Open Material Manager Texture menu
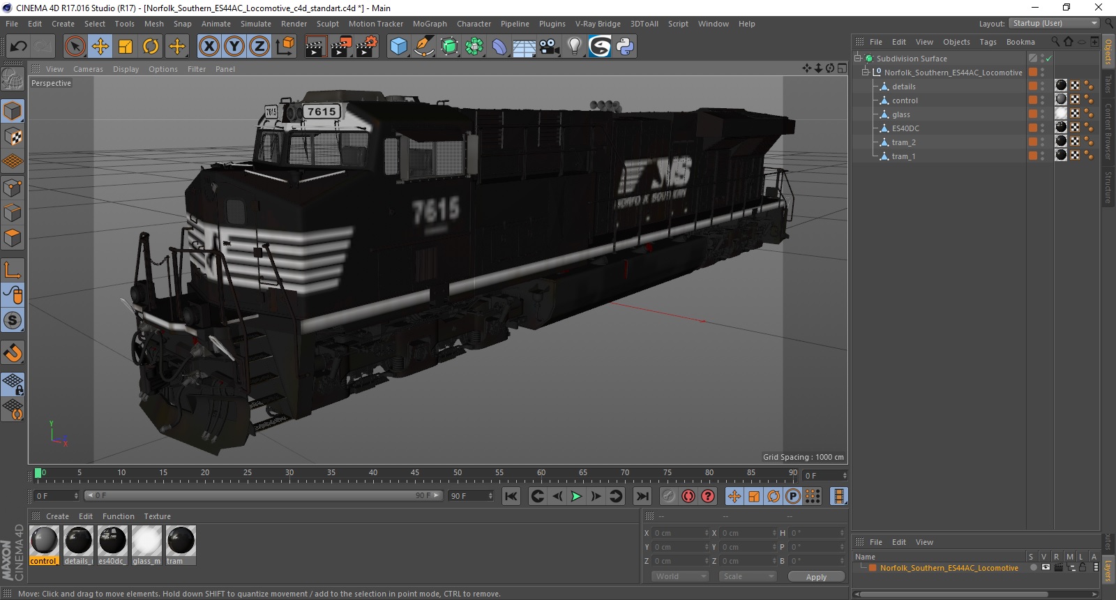 tap(157, 516)
